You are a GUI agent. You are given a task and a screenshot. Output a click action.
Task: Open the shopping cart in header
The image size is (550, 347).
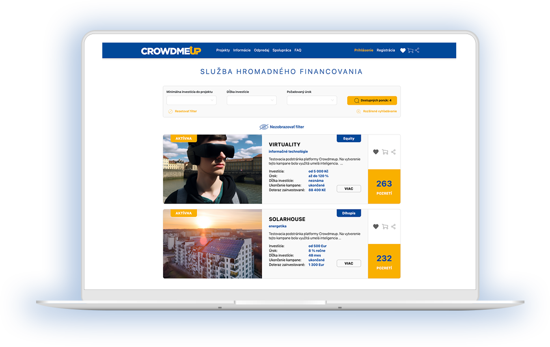click(410, 51)
